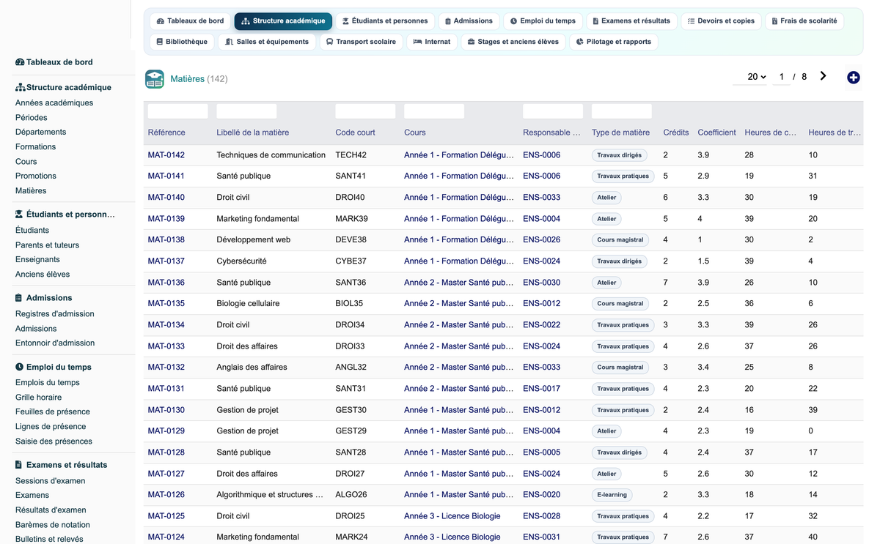Open teacher ENS-0026 link

(x=542, y=240)
